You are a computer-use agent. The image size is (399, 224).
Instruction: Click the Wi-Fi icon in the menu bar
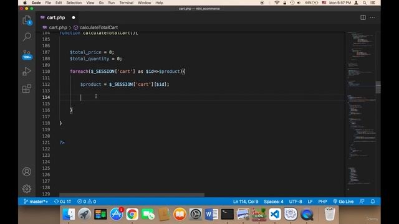(x=277, y=2)
